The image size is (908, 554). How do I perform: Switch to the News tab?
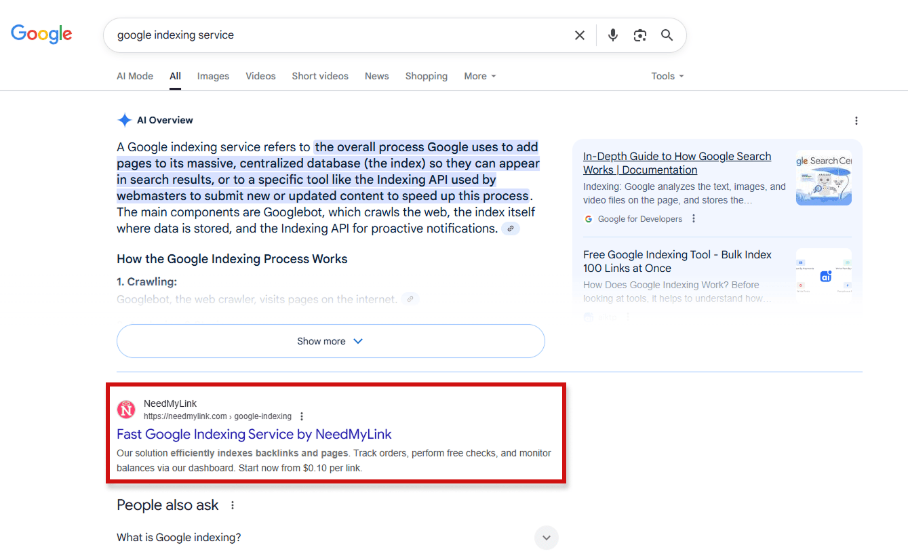click(x=376, y=76)
